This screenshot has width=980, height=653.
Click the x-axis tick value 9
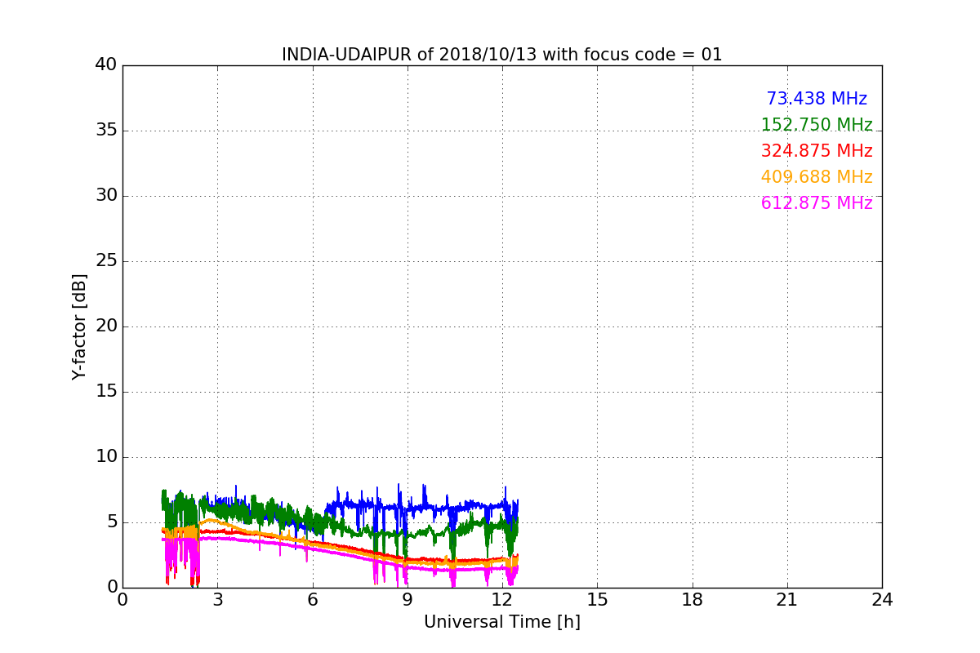click(408, 600)
